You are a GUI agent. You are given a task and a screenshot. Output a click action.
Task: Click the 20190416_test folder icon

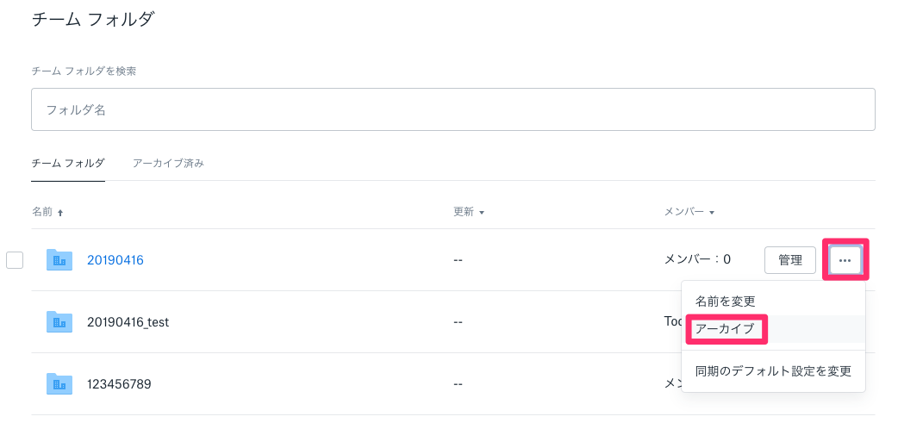[x=59, y=322]
